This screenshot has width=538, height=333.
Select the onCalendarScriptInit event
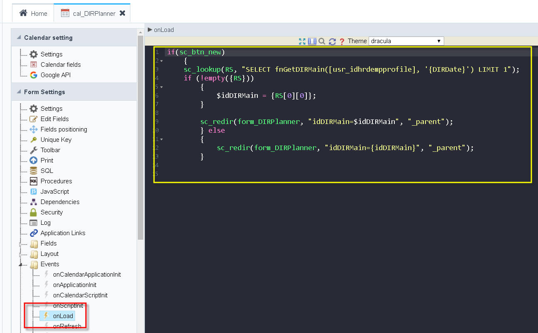tap(80, 295)
